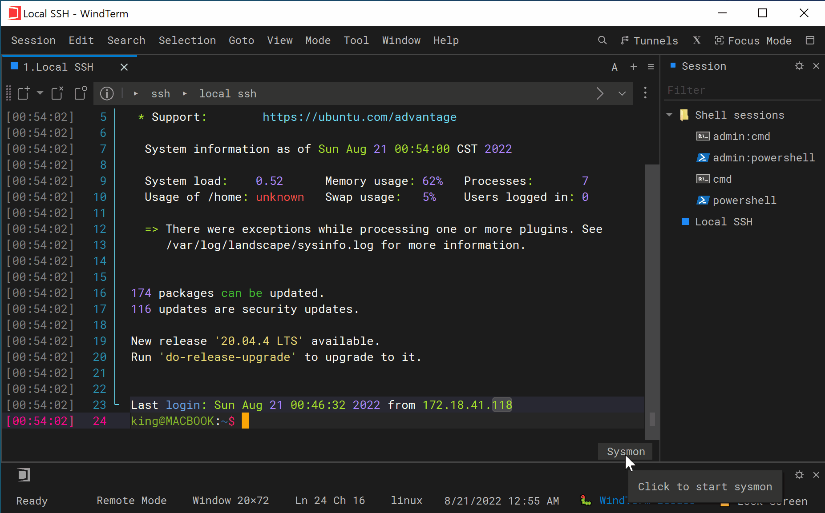Open the new session dropdown arrow
The image size is (825, 513).
[x=40, y=93]
